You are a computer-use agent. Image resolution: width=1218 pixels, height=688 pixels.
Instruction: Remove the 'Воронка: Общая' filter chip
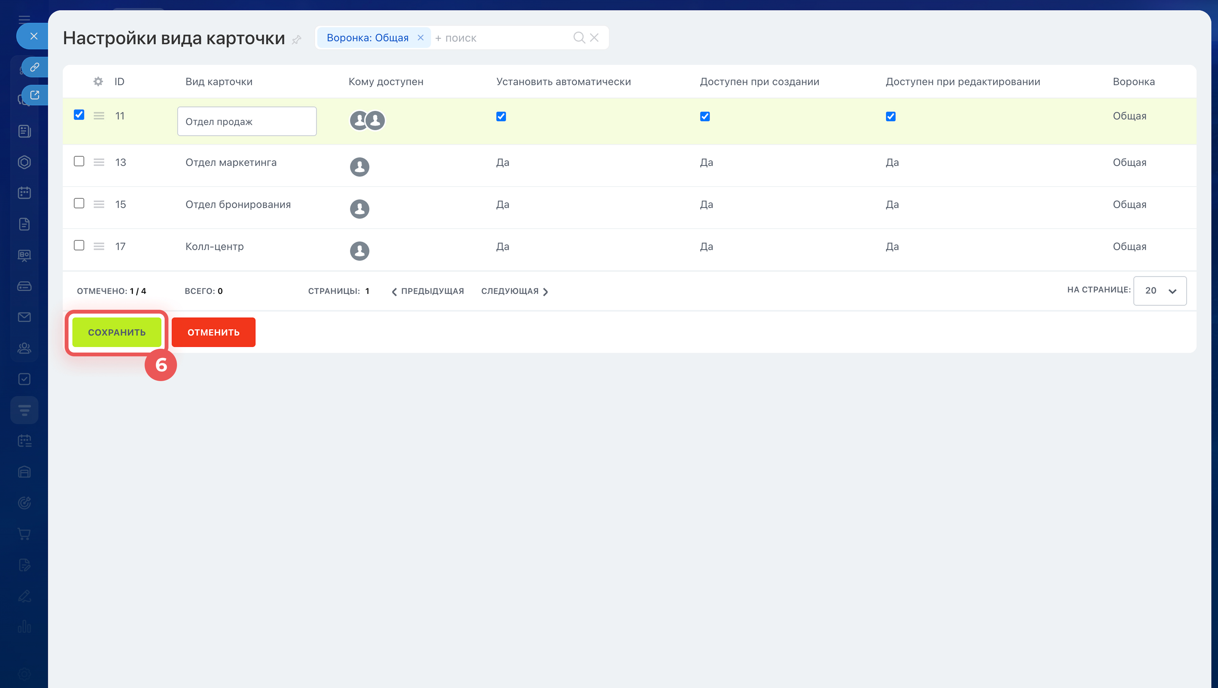[421, 37]
